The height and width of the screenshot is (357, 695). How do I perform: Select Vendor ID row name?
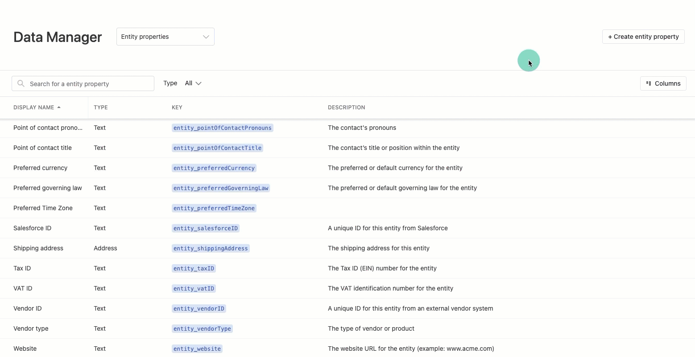[x=27, y=308]
